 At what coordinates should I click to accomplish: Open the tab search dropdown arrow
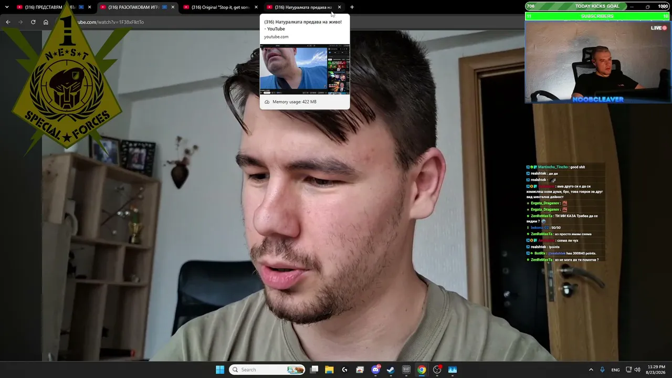[x=7, y=7]
